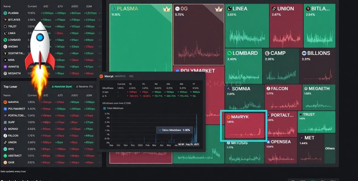Click the BITLAYER icon in gainers table
This screenshot has width=358, height=181.
point(5,20)
